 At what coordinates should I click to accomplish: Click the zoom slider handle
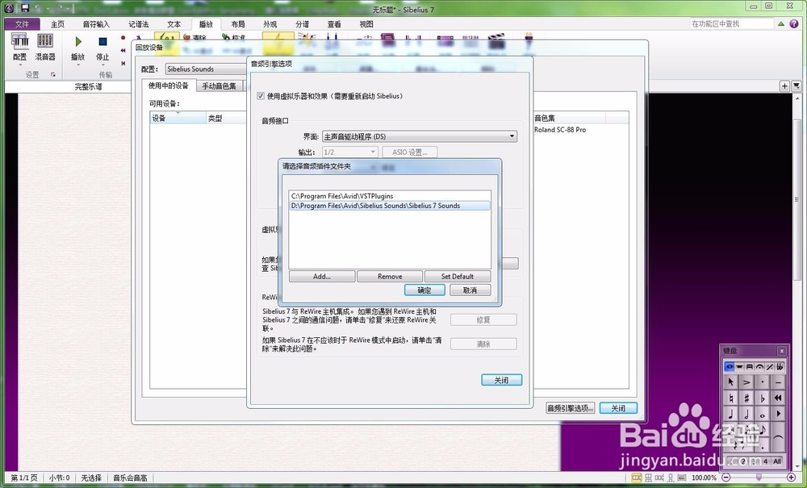pyautogui.click(x=759, y=478)
